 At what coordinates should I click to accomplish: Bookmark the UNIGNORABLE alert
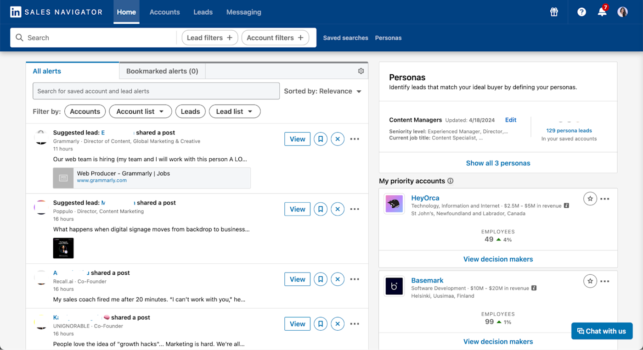(321, 324)
